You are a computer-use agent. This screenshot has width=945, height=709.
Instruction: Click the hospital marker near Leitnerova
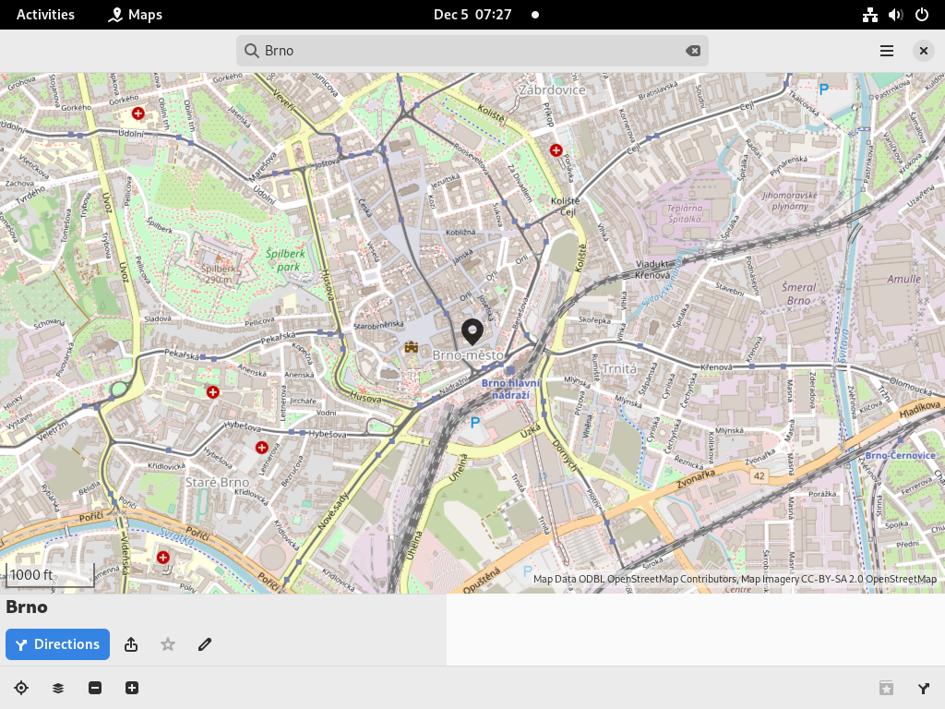pos(261,448)
